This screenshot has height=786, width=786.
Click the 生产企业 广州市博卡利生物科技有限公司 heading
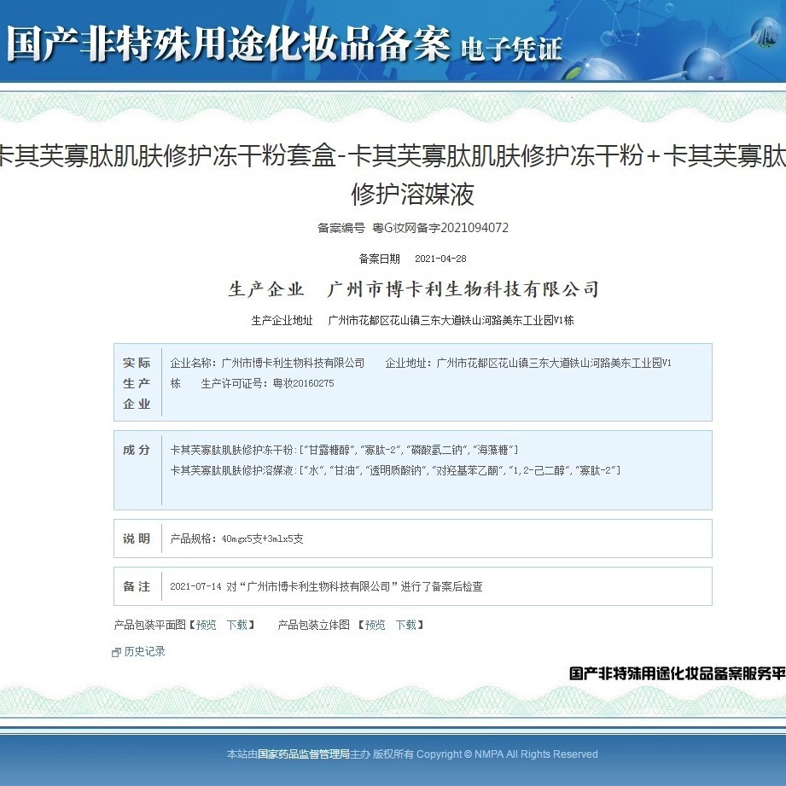click(413, 289)
